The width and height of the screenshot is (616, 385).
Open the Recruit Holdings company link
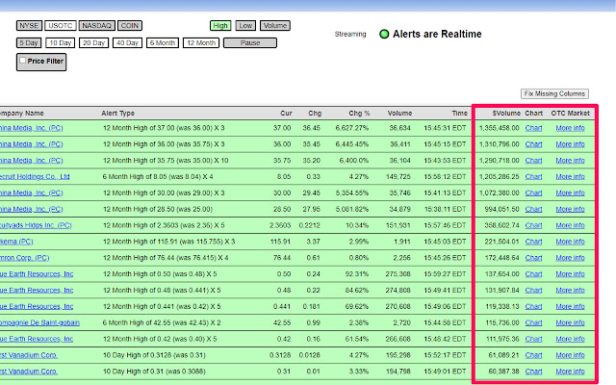(x=35, y=176)
